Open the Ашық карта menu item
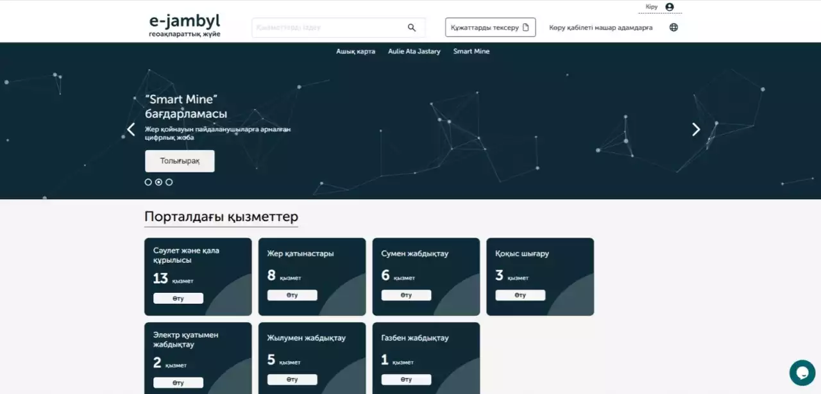The image size is (821, 394). coord(355,51)
